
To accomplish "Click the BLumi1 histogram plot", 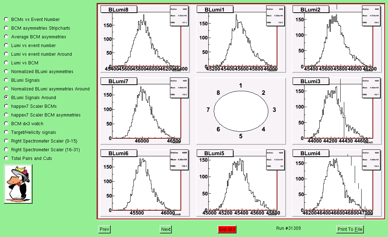I will [x=241, y=39].
